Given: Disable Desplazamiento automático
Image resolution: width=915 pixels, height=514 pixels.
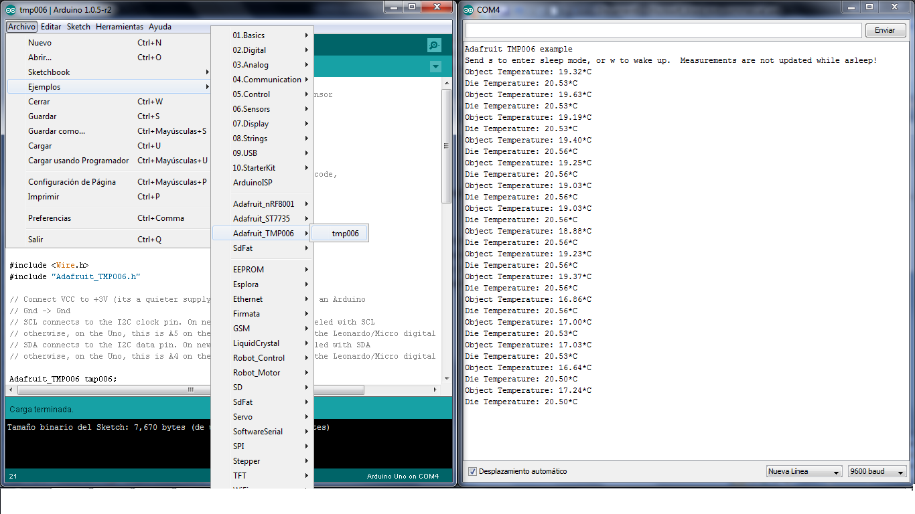Looking at the screenshot, I should coord(473,471).
